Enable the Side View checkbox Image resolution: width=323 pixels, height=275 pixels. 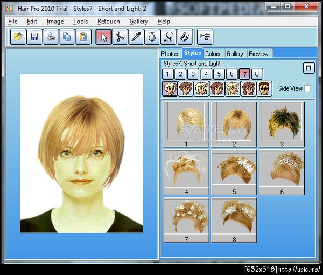(x=307, y=88)
